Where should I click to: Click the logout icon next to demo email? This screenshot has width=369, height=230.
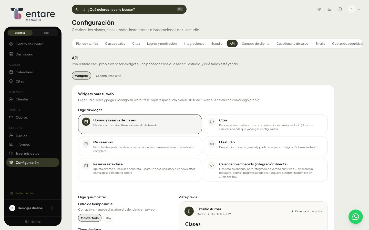click(x=53, y=208)
